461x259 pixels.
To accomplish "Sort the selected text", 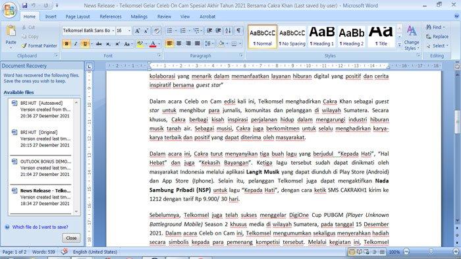I will [x=228, y=30].
